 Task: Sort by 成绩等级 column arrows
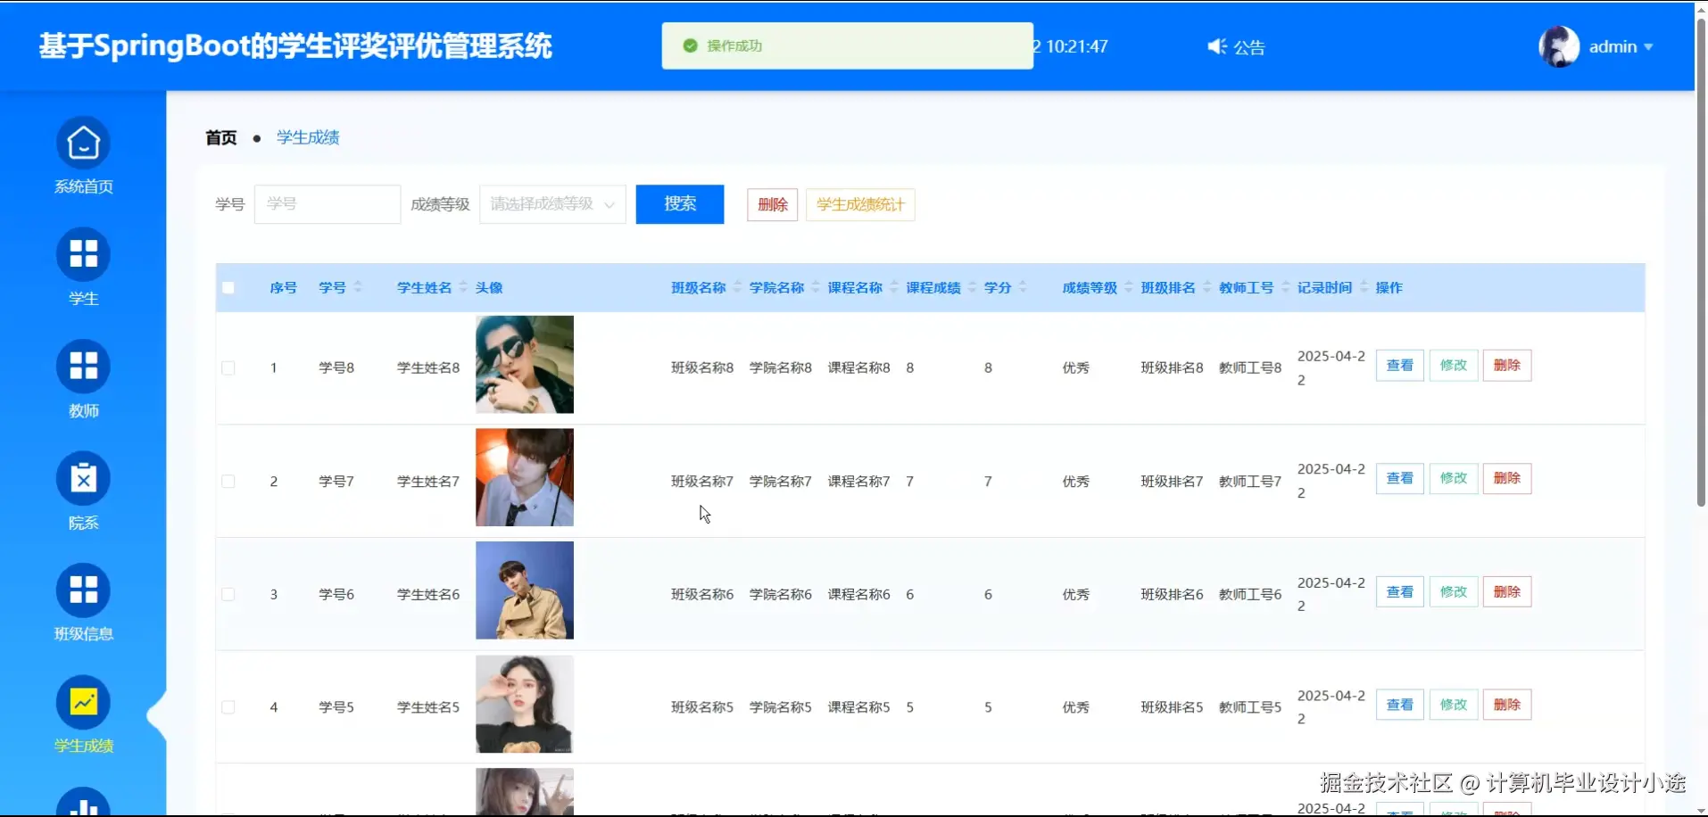(x=1129, y=287)
